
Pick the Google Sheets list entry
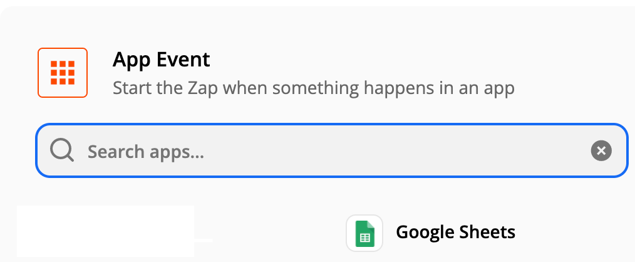(432, 233)
